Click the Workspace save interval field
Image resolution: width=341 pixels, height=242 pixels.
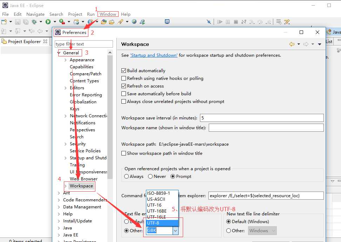(262, 118)
